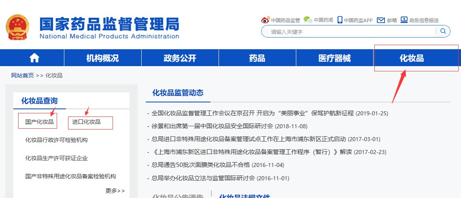Open the 机构概况 menu

pos(103,58)
